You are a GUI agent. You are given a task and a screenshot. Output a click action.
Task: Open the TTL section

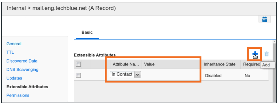pyautogui.click(x=10, y=52)
